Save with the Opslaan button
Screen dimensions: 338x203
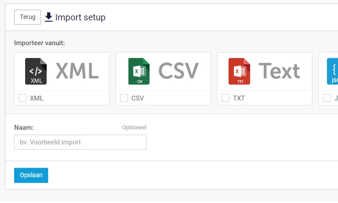[31, 175]
